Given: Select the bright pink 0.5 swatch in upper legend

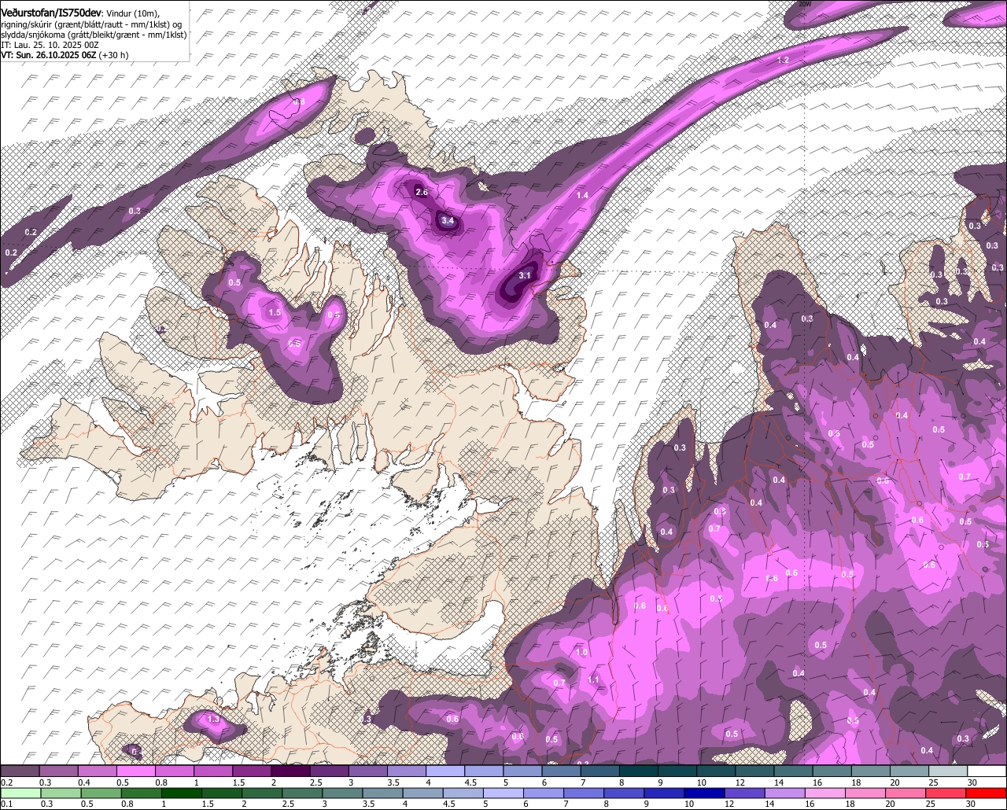Looking at the screenshot, I should [135, 771].
